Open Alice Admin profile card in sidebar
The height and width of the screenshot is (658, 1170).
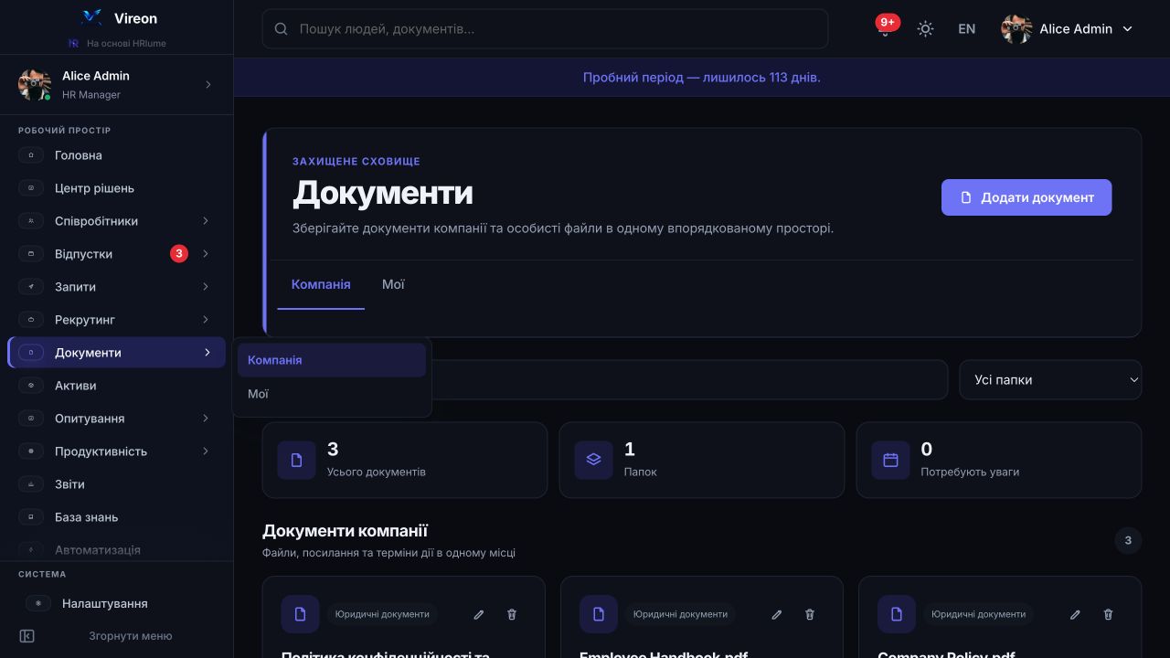[x=116, y=85]
